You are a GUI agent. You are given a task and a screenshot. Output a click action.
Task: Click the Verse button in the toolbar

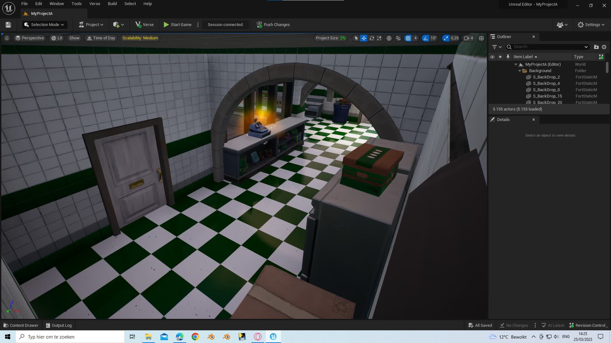point(144,25)
